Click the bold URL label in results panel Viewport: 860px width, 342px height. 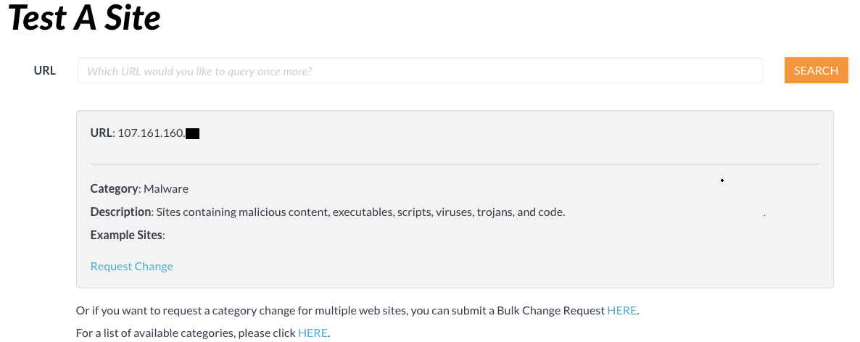101,133
